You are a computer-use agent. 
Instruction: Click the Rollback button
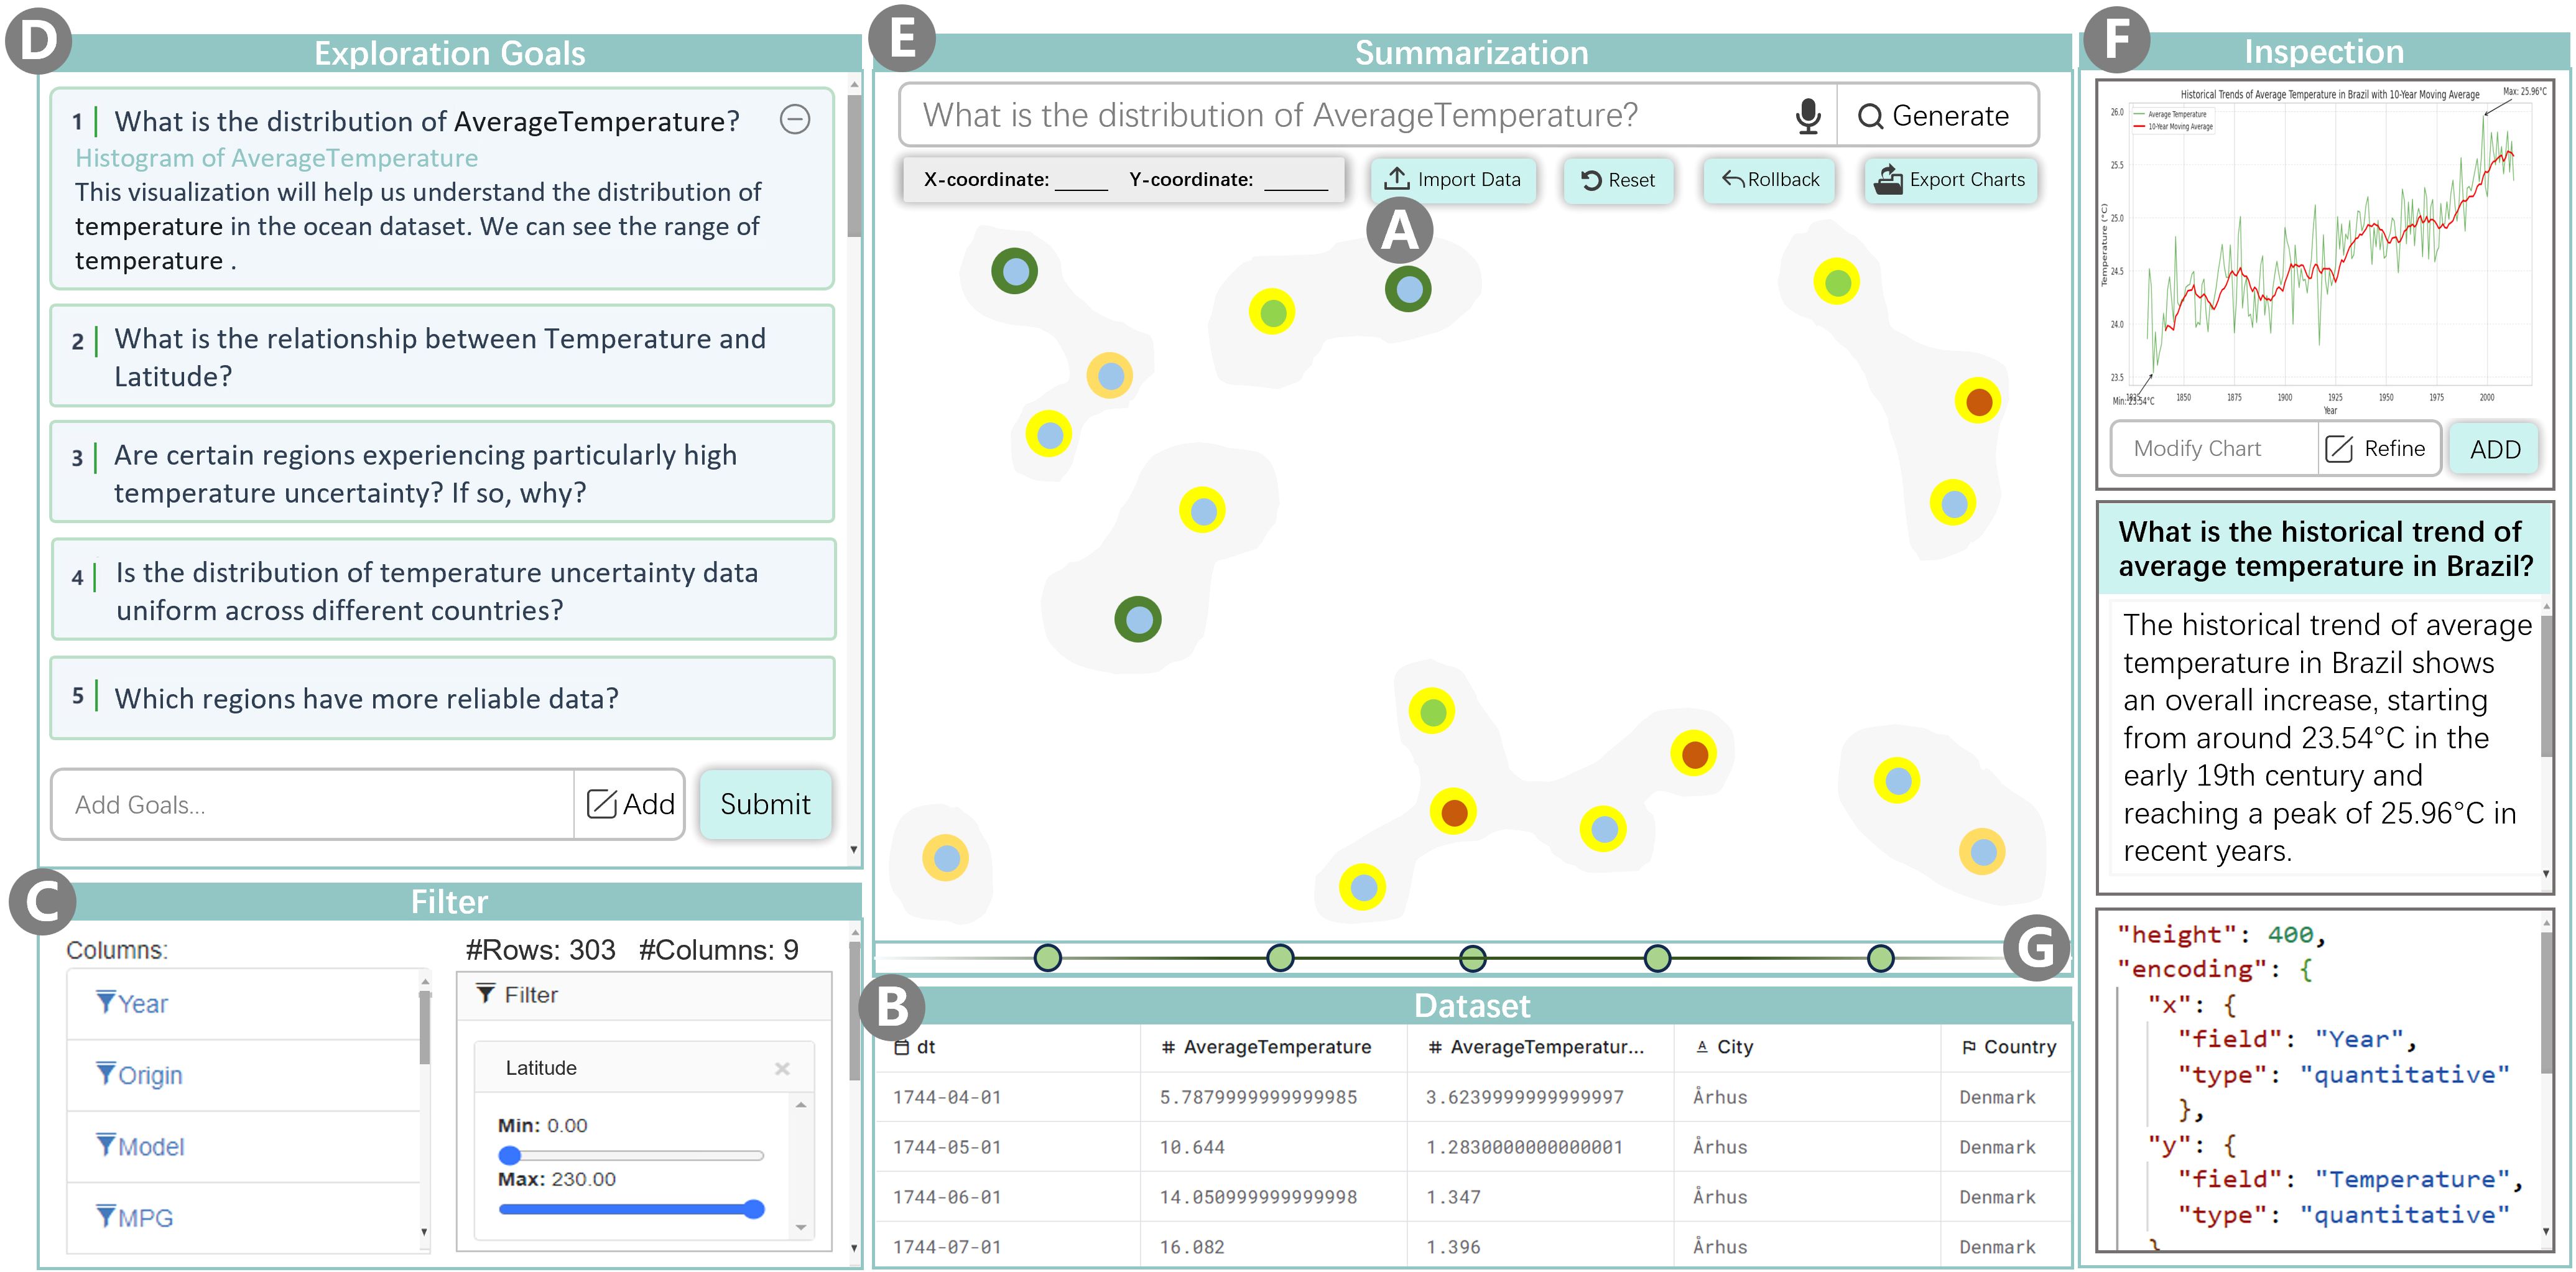coord(1770,180)
